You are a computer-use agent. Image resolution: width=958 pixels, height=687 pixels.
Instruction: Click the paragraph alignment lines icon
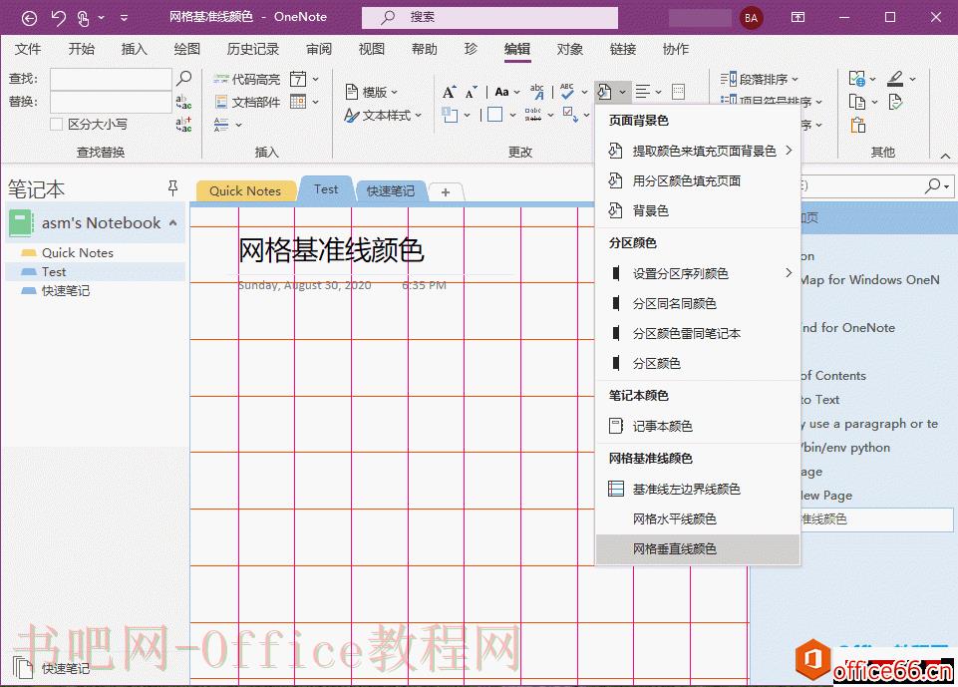point(642,92)
